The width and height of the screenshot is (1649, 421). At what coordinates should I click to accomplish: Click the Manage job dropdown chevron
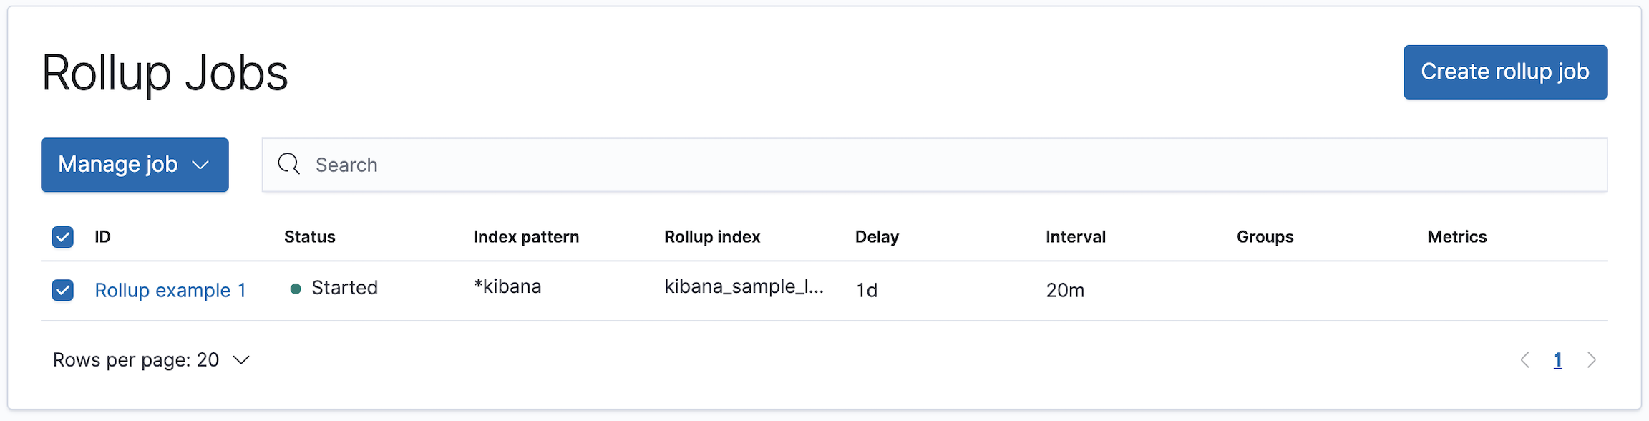[199, 165]
